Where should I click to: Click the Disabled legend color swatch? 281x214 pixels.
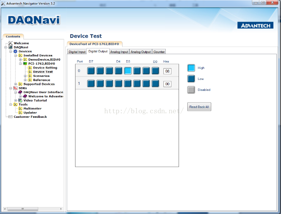point(191,90)
